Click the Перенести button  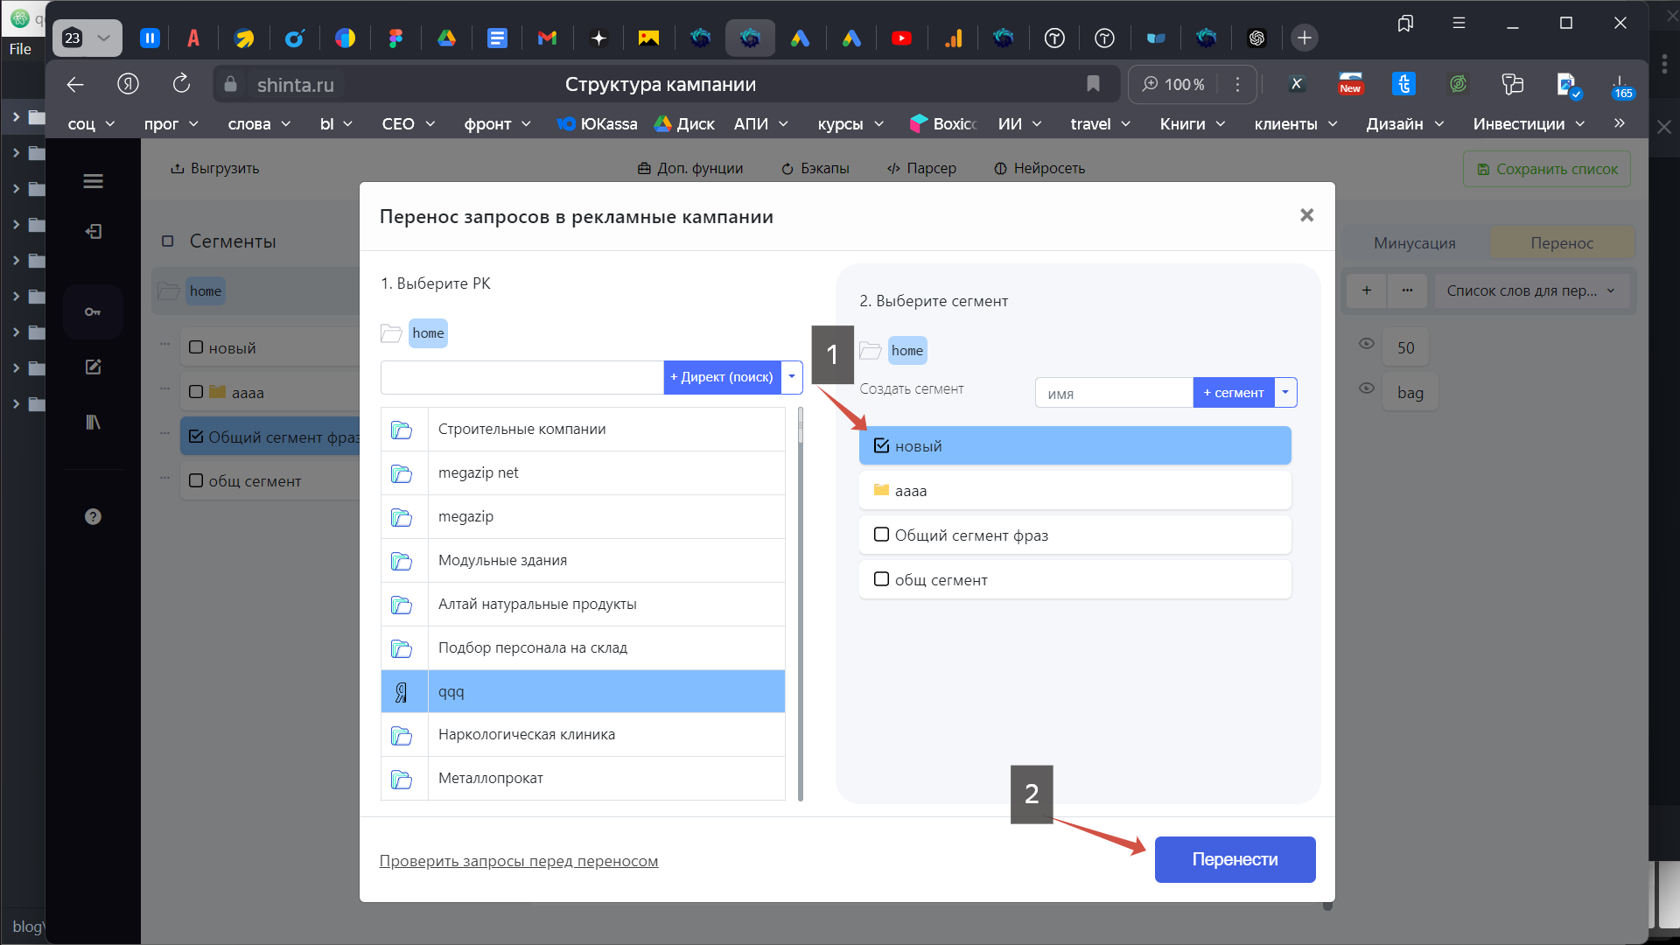[1235, 859]
